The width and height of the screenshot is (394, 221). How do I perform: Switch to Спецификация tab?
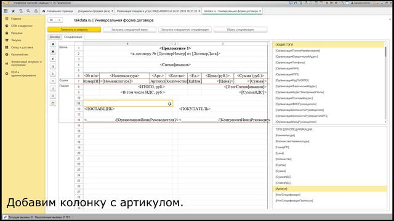click(x=73, y=37)
